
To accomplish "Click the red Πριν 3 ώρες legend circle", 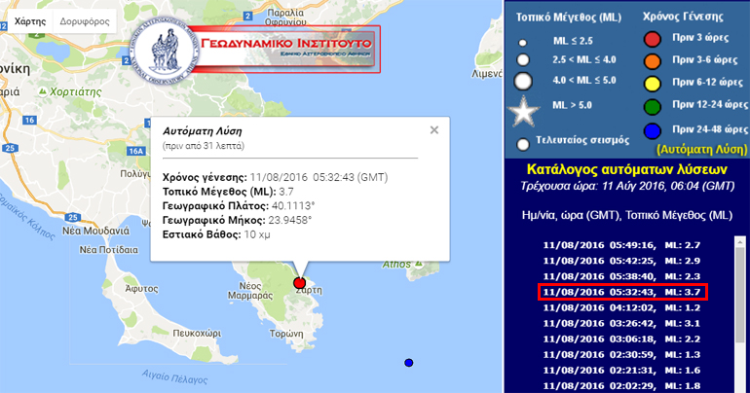I will [x=652, y=39].
